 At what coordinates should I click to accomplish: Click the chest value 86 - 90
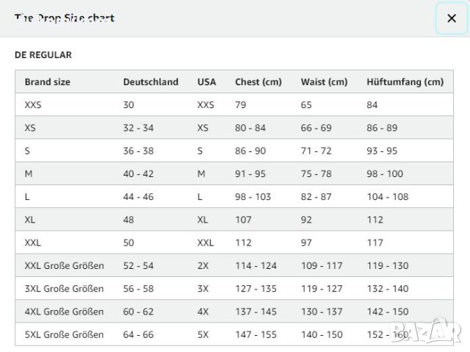tap(250, 151)
